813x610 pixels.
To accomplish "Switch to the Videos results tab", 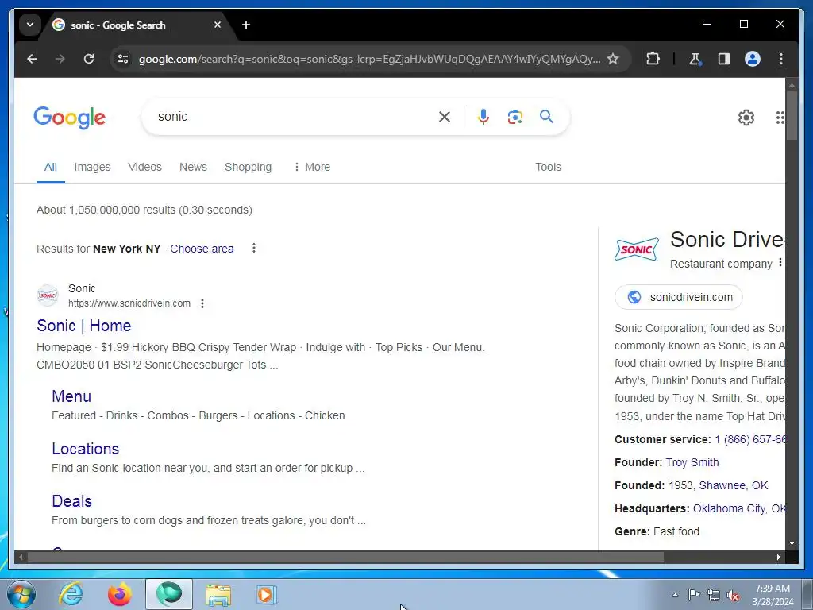I will point(144,167).
